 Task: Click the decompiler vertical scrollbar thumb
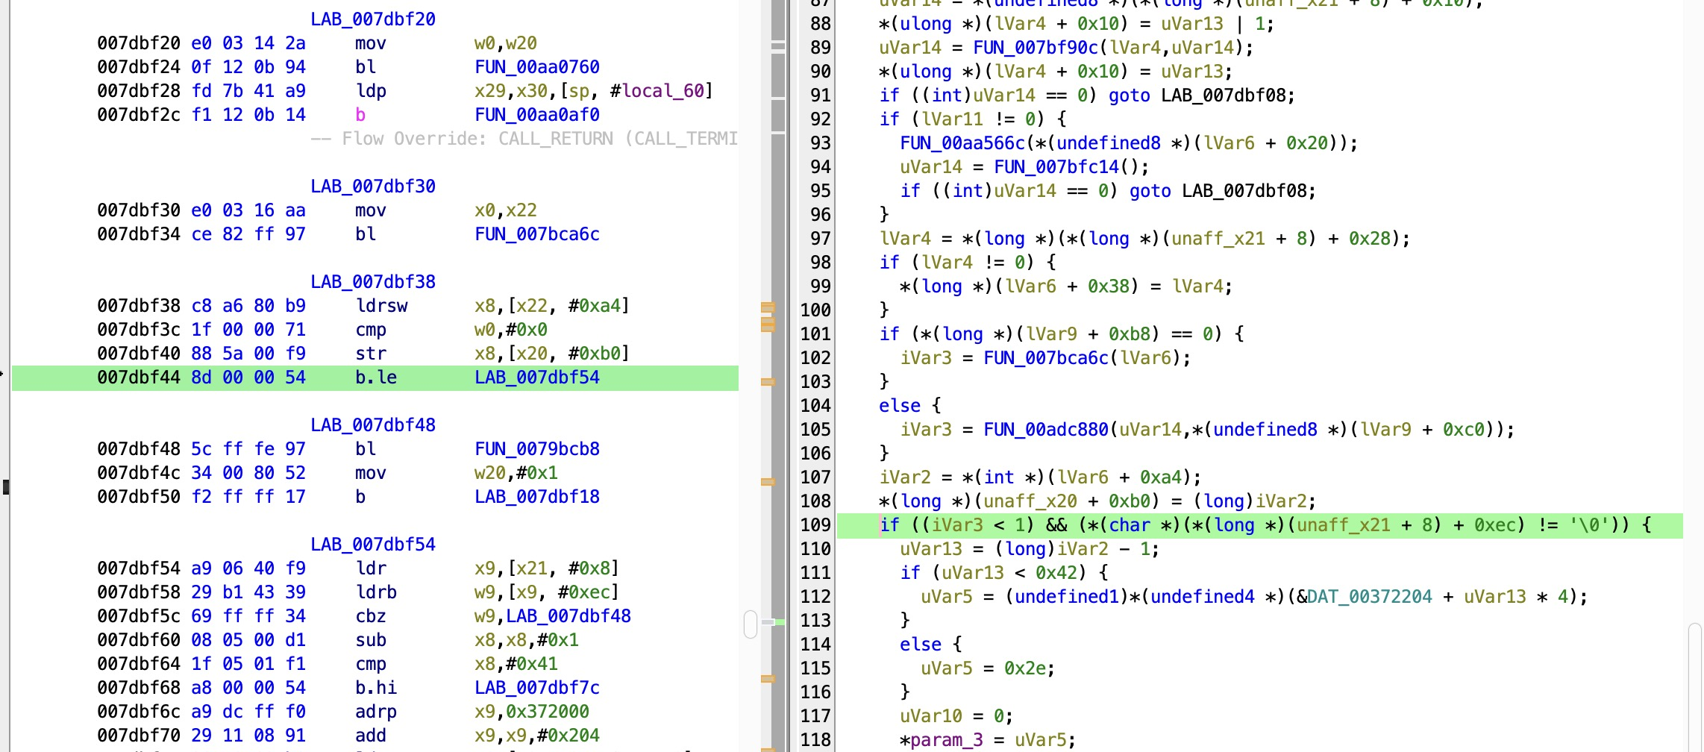click(x=1695, y=686)
